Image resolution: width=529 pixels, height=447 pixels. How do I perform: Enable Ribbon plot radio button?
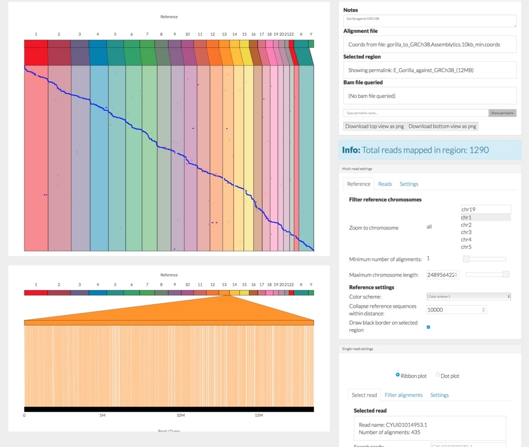pos(398,375)
